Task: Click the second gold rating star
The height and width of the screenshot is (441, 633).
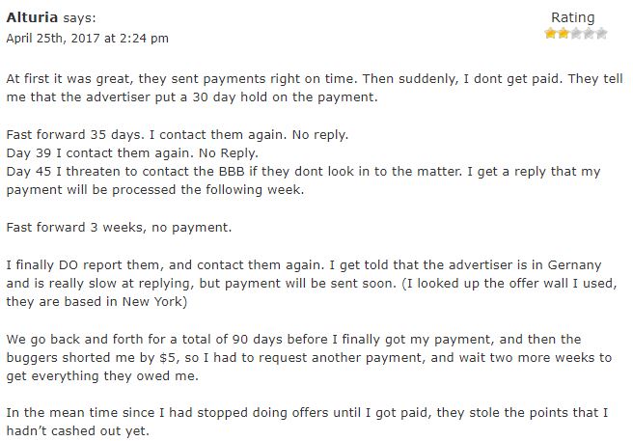Action: [563, 33]
